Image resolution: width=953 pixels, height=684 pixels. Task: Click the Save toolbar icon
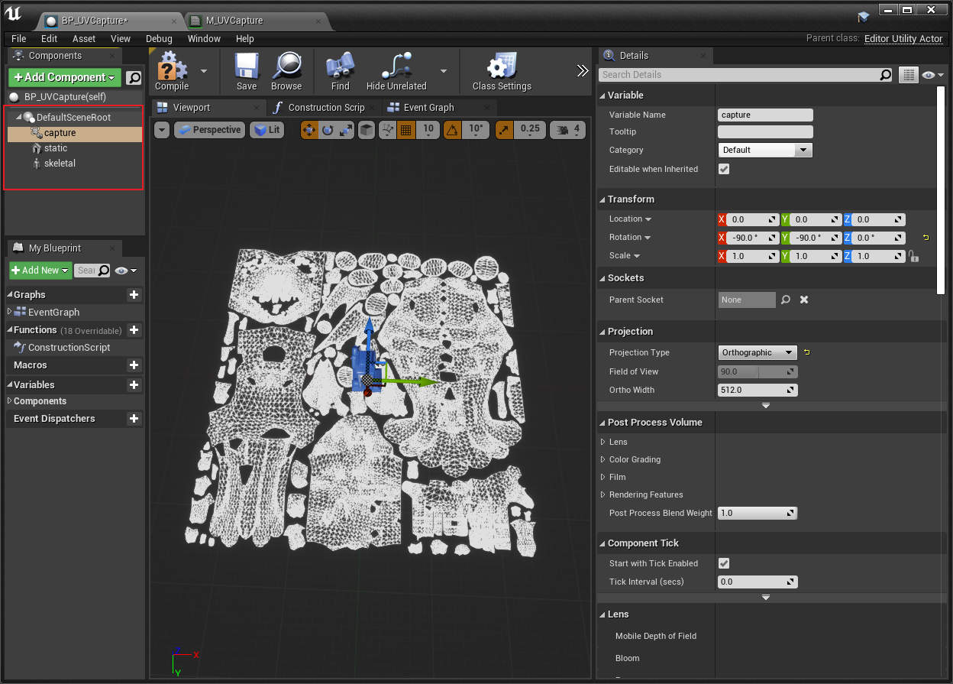(x=246, y=67)
